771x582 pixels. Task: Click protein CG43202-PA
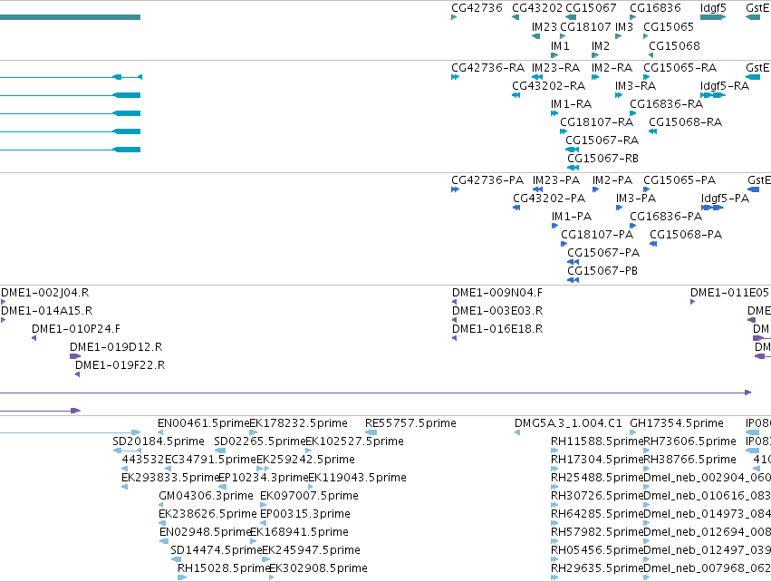(549, 199)
